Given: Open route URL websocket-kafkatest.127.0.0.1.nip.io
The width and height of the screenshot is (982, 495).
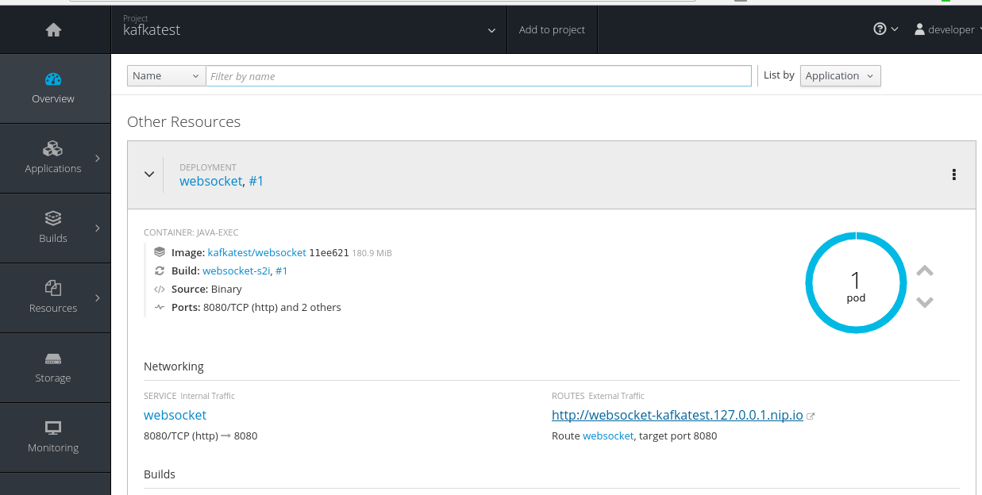Looking at the screenshot, I should (677, 415).
